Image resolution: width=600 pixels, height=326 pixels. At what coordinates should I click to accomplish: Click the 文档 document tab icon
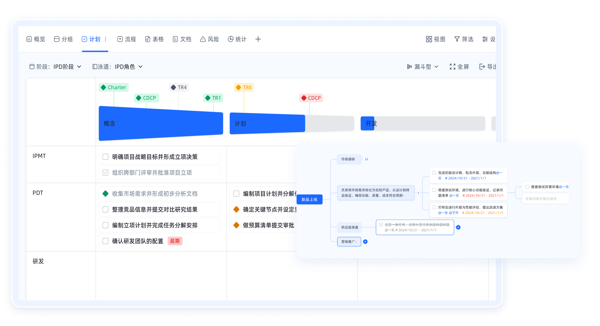click(x=175, y=39)
